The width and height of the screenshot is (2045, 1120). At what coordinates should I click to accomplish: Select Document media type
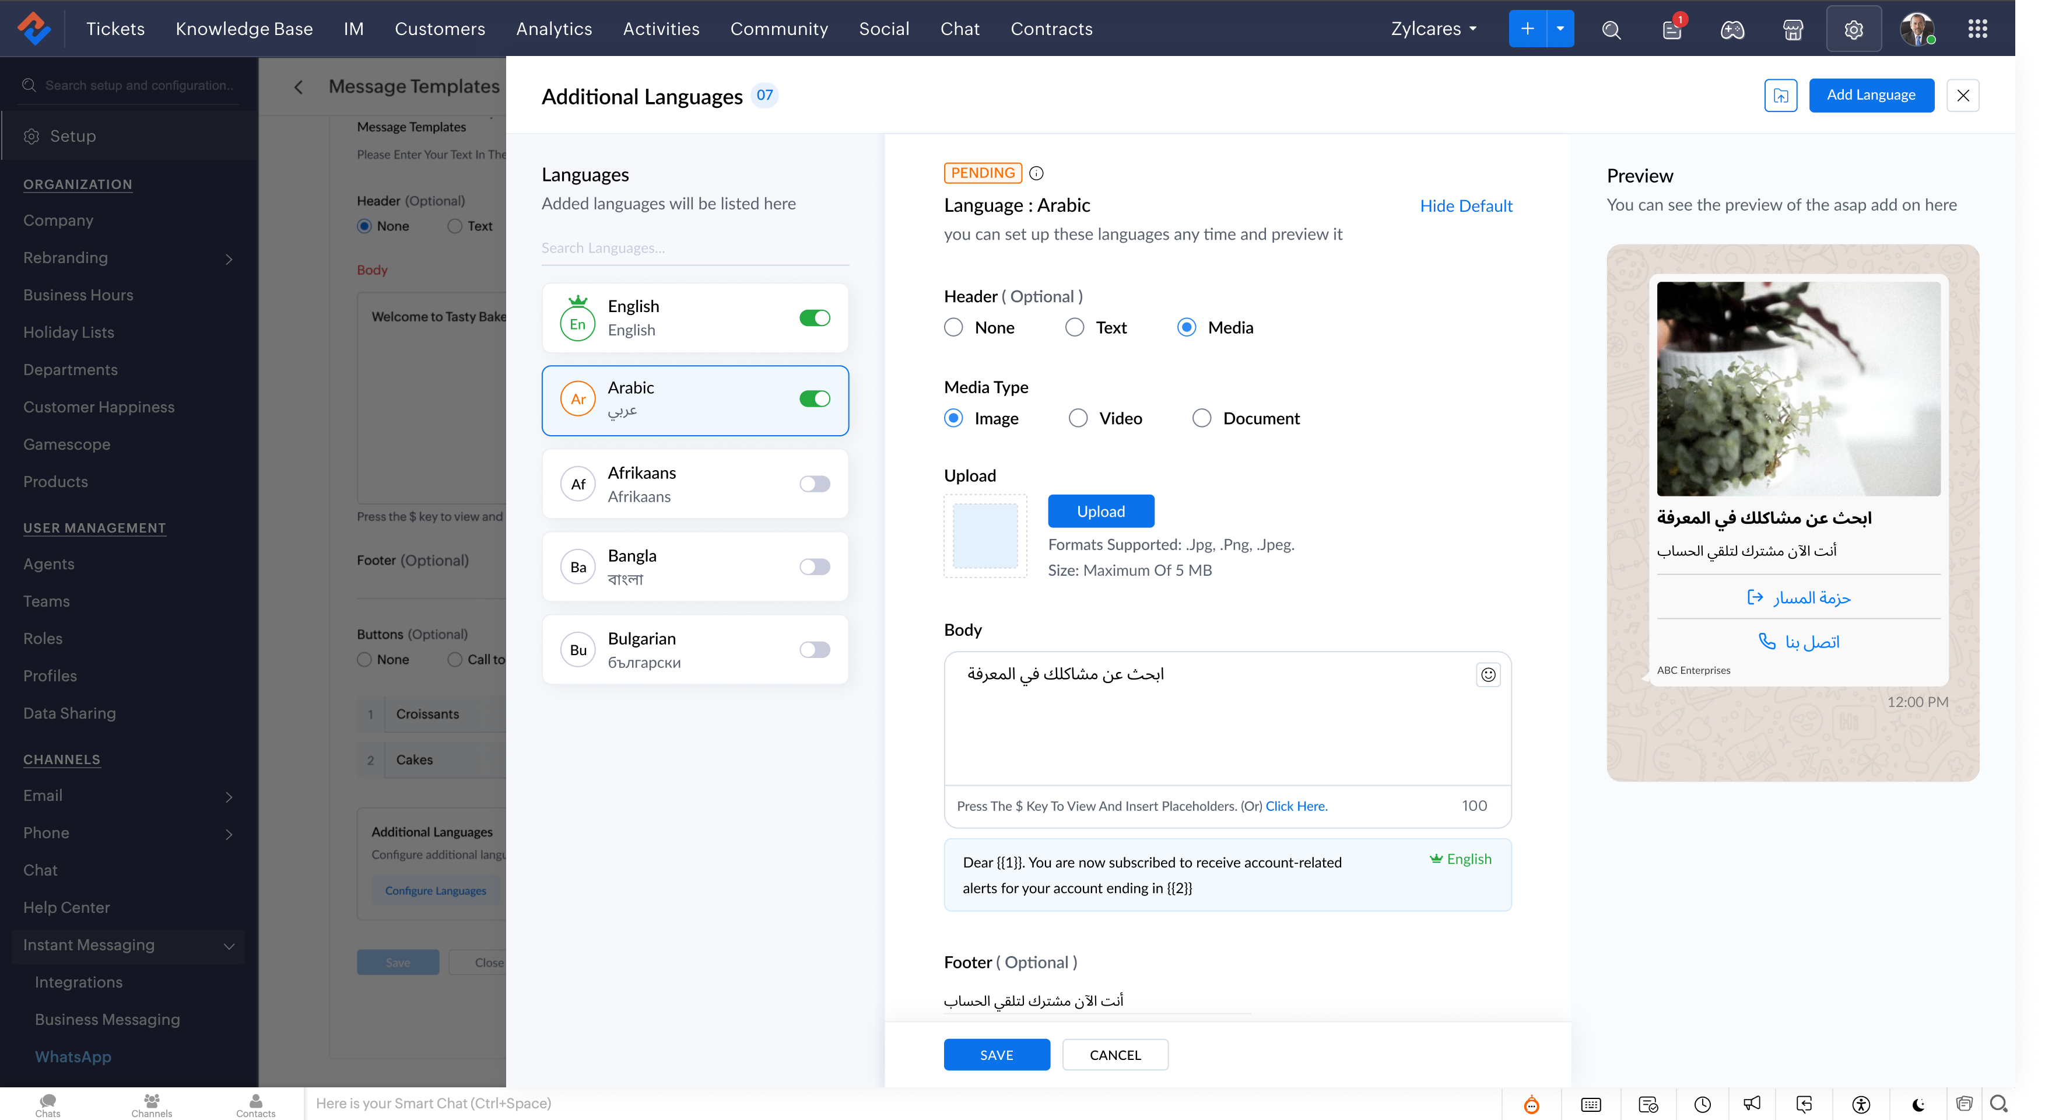[x=1201, y=418]
